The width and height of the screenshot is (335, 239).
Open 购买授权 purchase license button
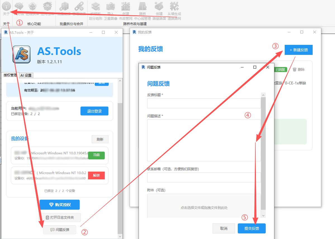(60, 205)
